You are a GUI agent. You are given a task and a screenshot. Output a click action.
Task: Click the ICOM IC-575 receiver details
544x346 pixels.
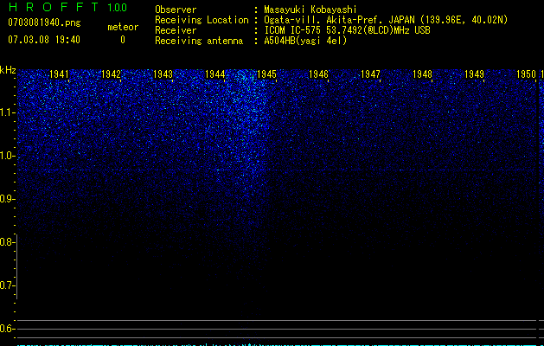[x=348, y=30]
